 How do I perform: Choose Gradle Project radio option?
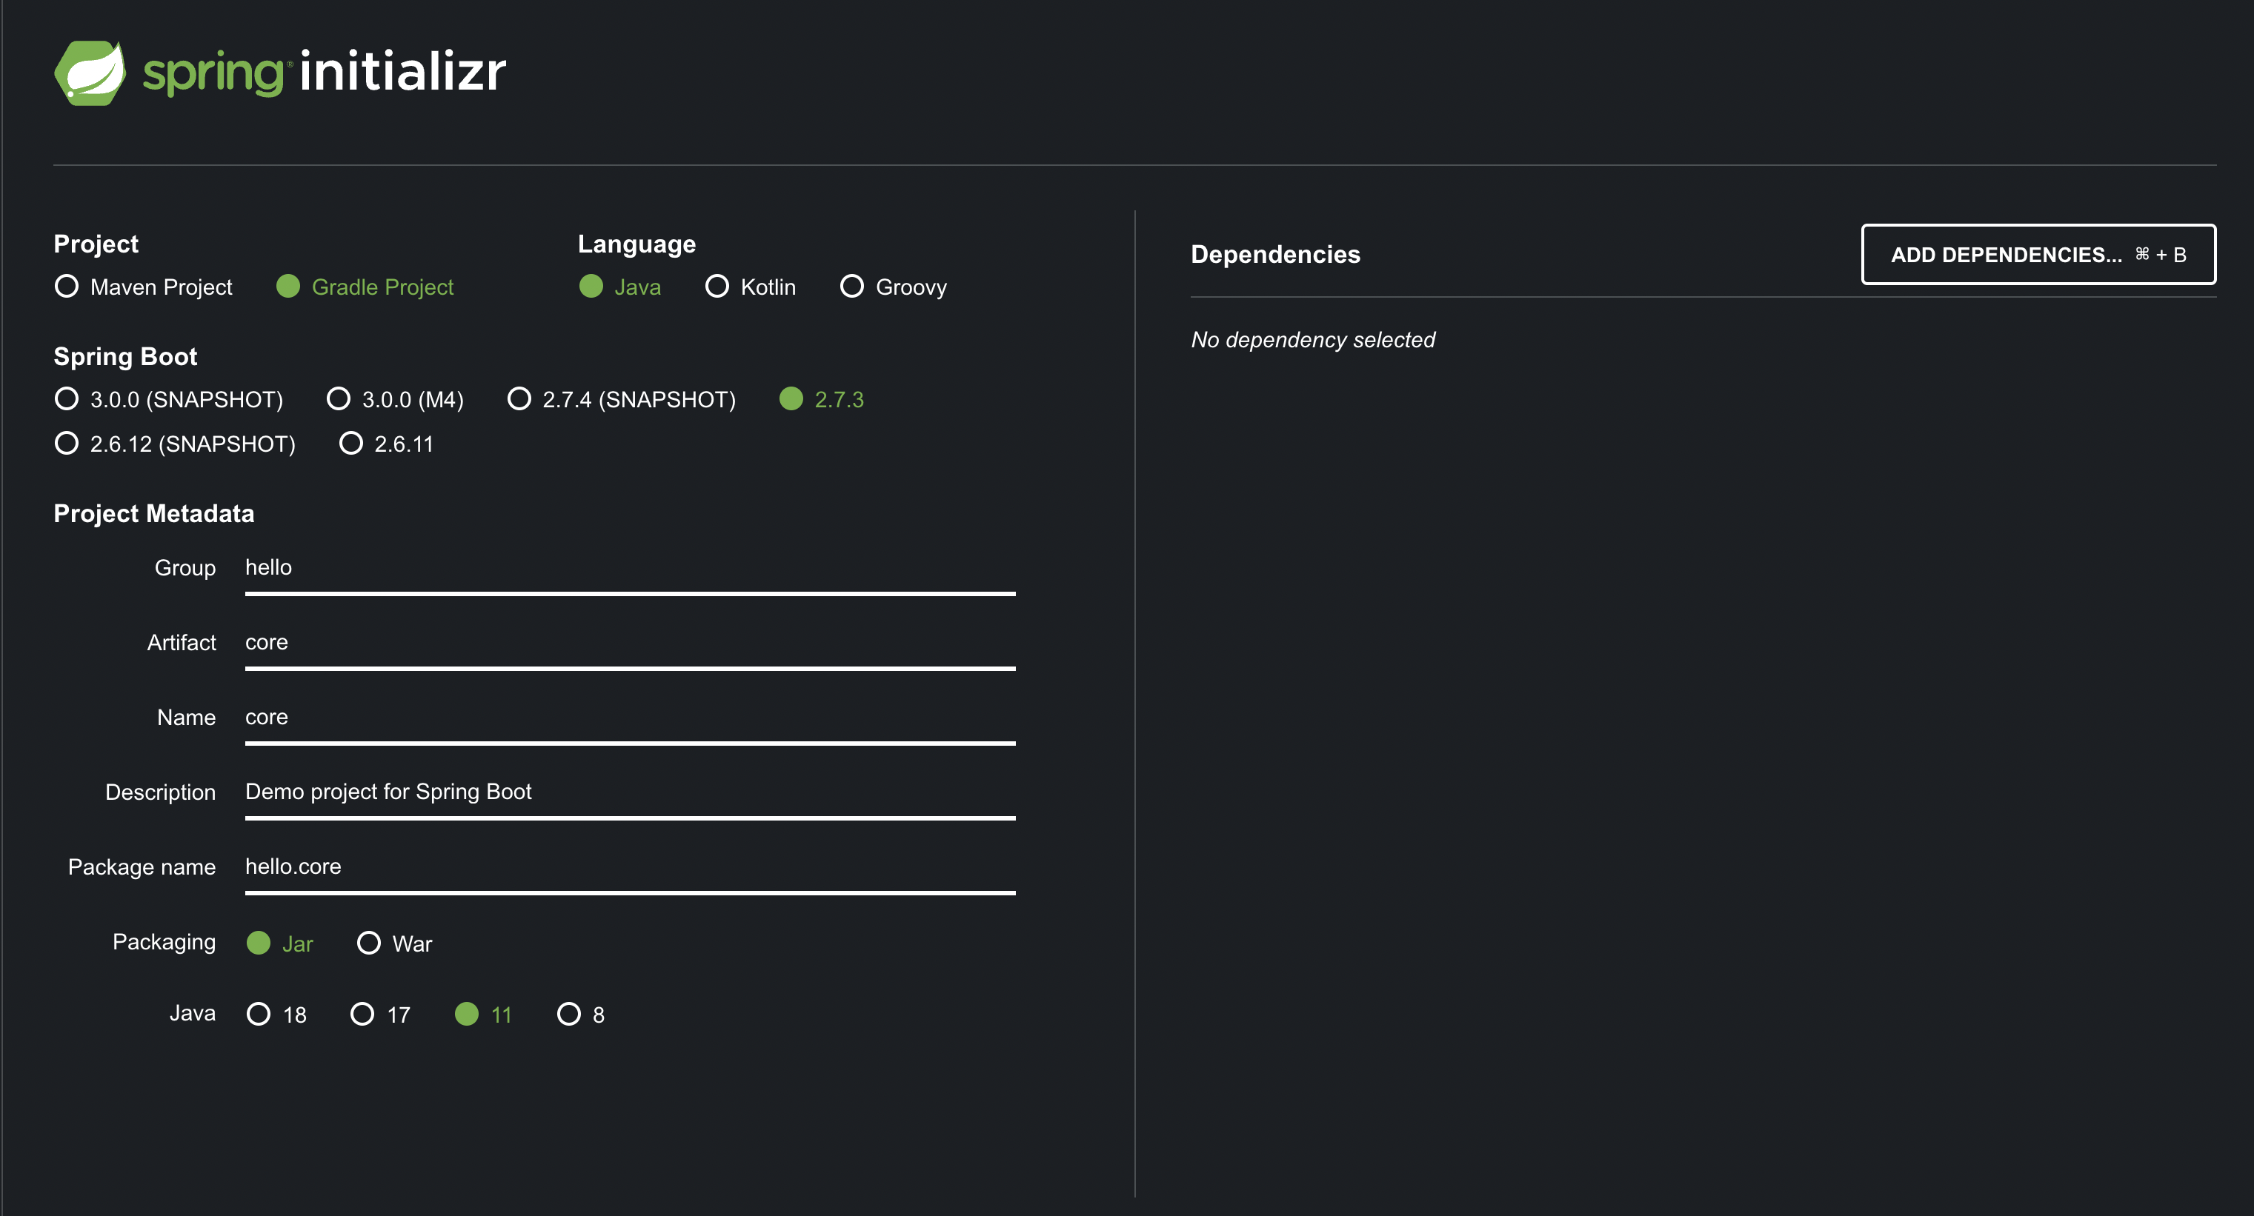click(x=289, y=286)
